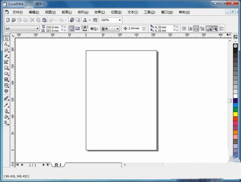Click the no-fill X swatch
This screenshot has height=182, width=241.
pyautogui.click(x=235, y=46)
